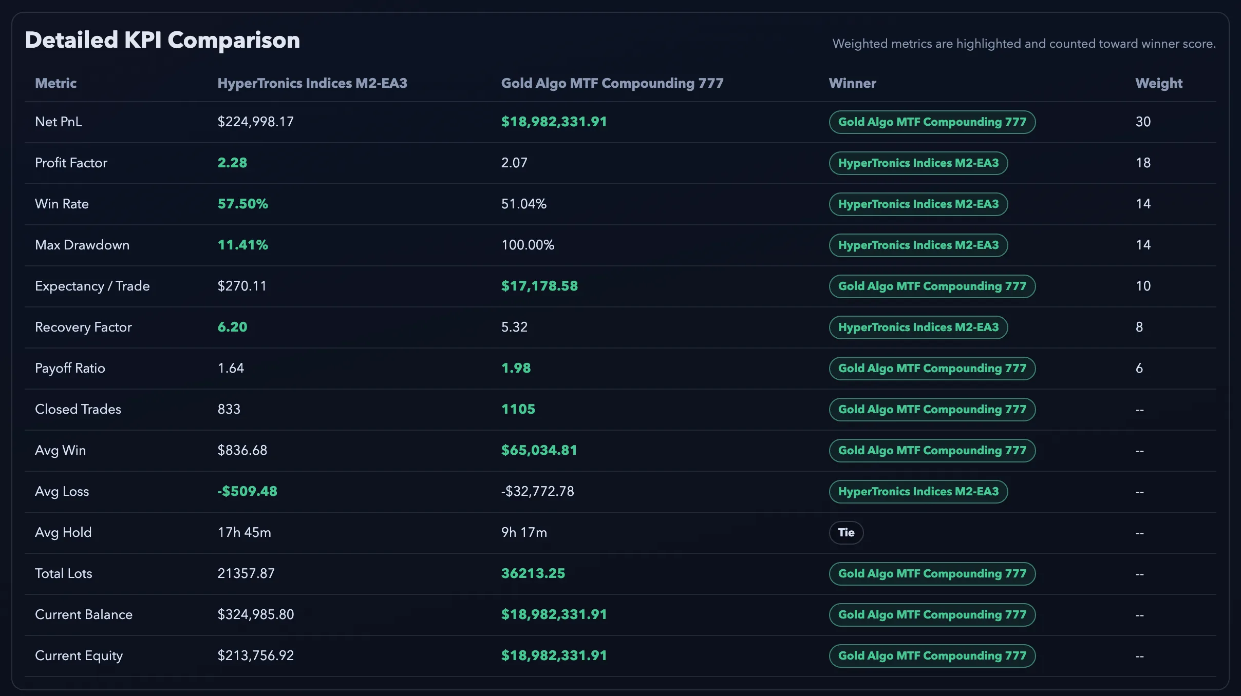
Task: Click the Avg Loss winner badge
Action: [918, 491]
